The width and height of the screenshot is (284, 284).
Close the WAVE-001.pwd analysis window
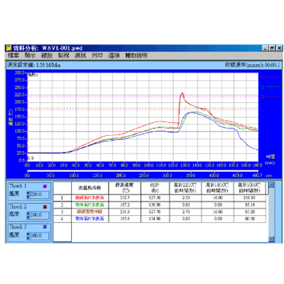tap(279, 48)
